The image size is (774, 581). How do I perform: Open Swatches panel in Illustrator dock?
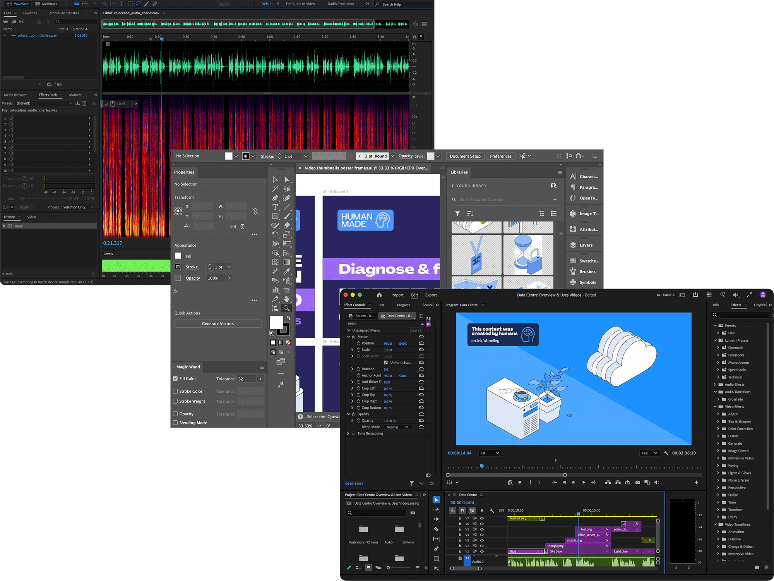click(x=584, y=261)
